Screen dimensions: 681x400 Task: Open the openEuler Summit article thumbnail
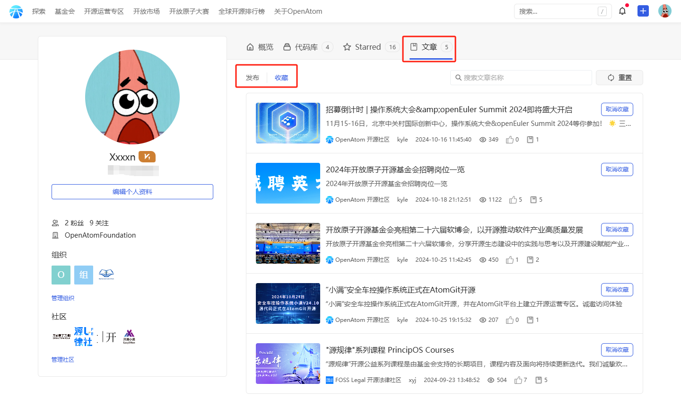288,123
